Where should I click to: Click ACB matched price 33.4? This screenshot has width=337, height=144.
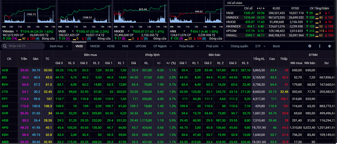[x=135, y=70]
